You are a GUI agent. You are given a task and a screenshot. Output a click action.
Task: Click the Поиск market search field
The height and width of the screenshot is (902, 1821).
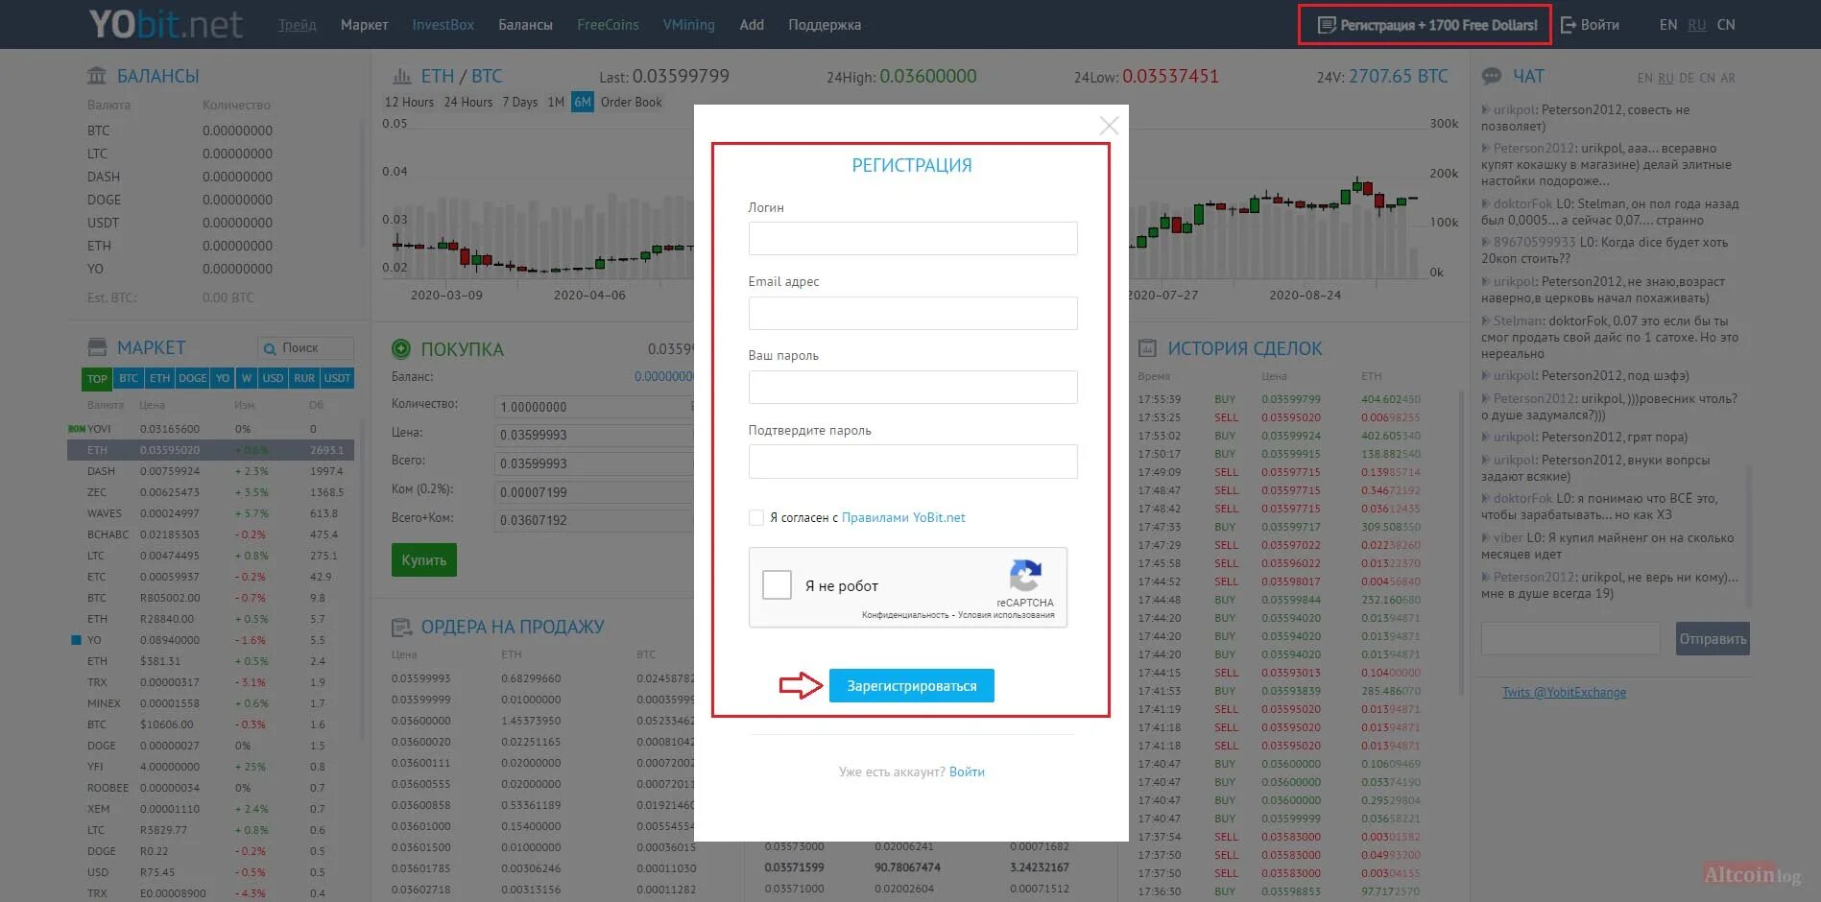(305, 348)
